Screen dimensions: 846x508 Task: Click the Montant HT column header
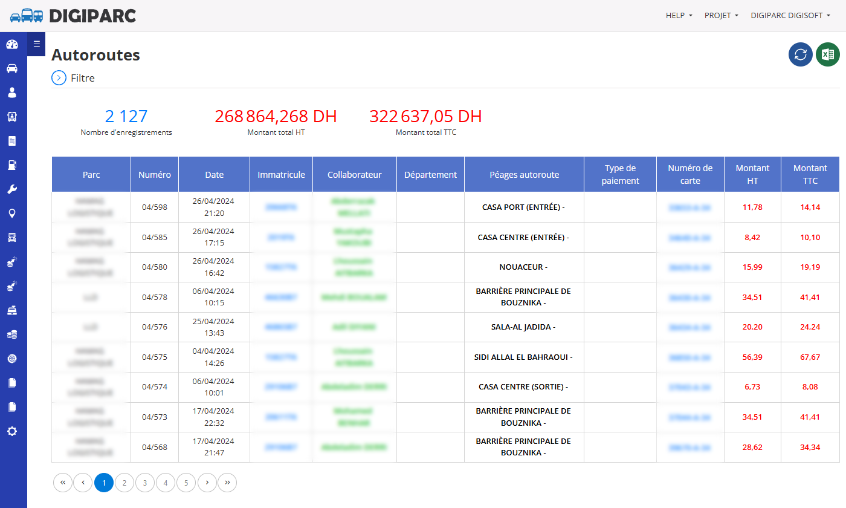753,175
